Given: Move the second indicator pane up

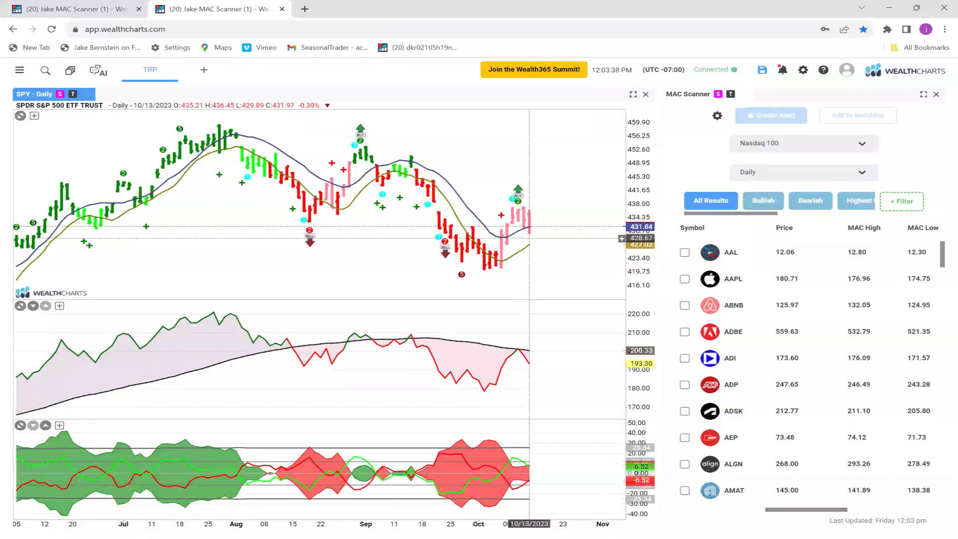Looking at the screenshot, I should coord(45,306).
